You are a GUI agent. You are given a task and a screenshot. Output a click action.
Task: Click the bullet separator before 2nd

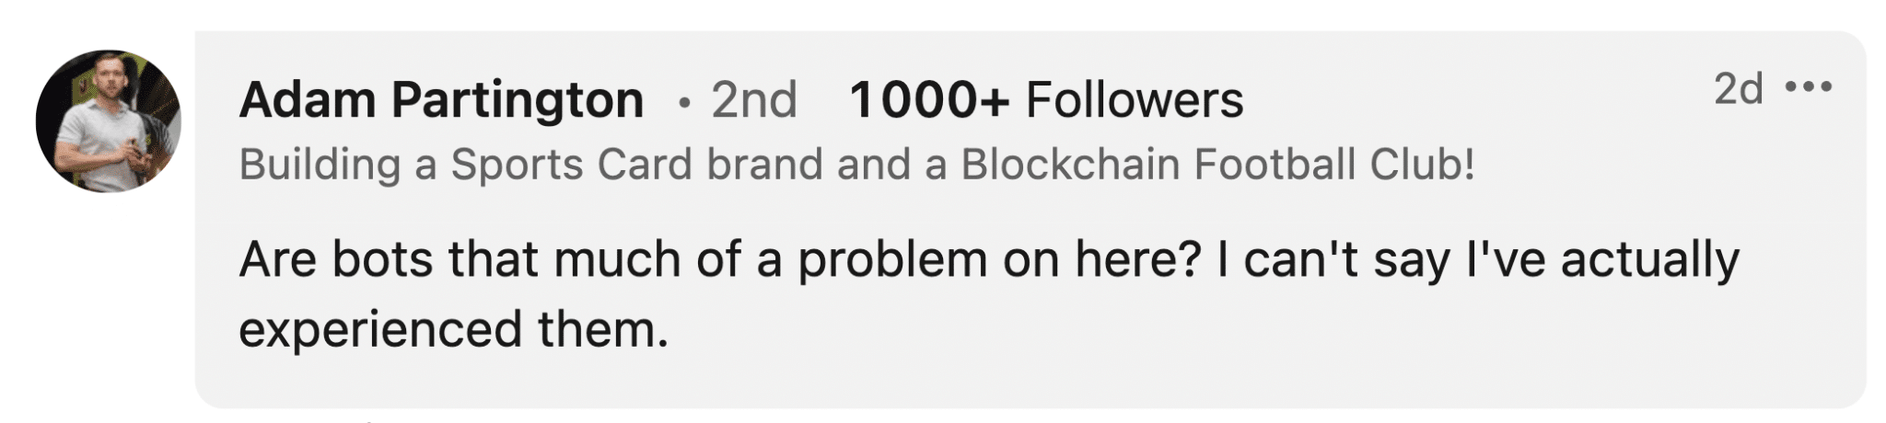tap(683, 103)
